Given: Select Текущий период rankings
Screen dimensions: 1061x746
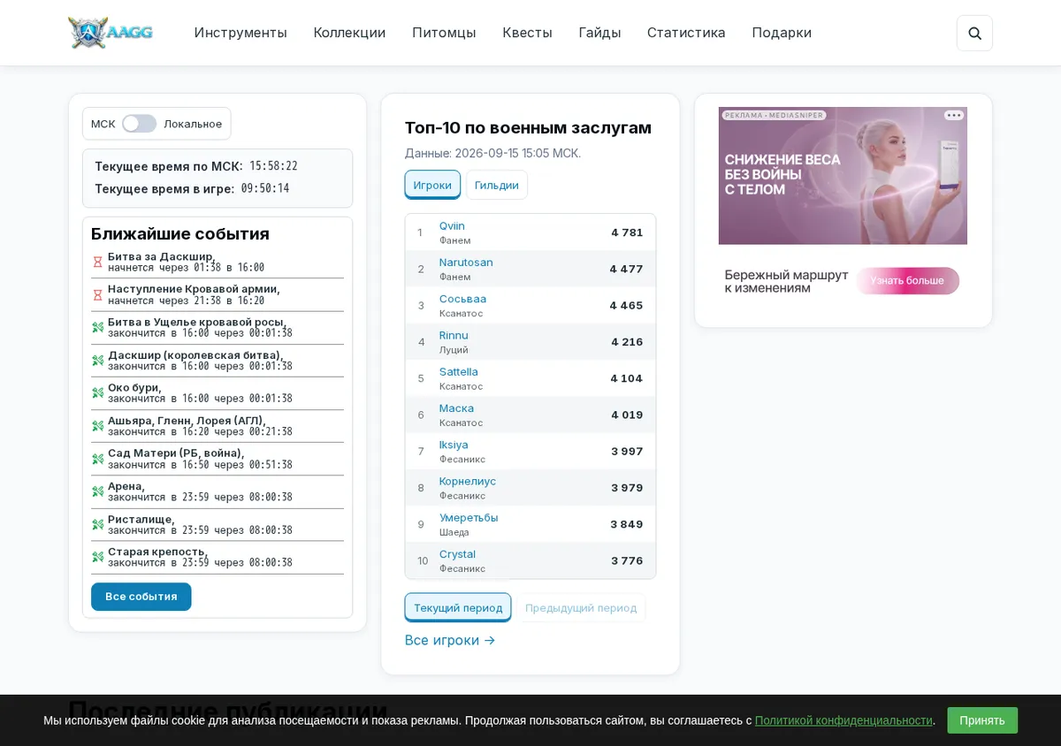Looking at the screenshot, I should pos(458,608).
